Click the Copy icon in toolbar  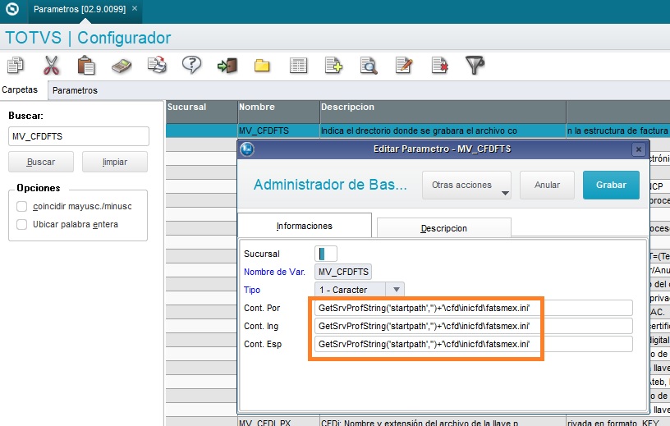16,66
